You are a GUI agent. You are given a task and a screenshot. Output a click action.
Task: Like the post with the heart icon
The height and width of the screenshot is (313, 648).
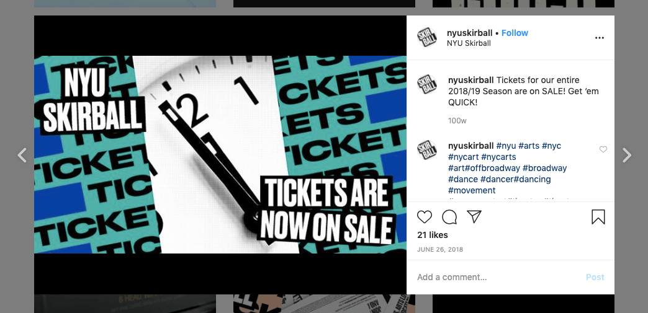pyautogui.click(x=425, y=217)
